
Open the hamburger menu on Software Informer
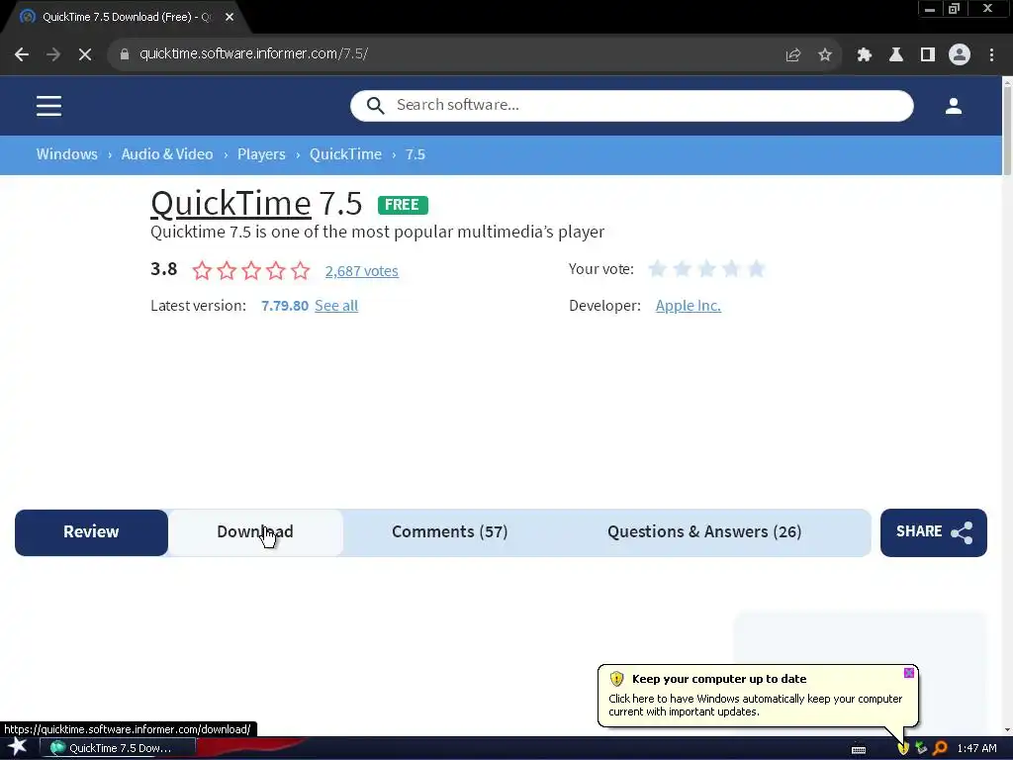49,106
